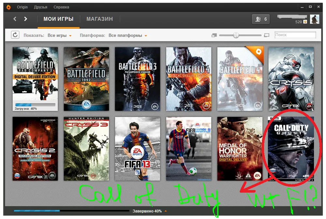Select Battlefield 3 game tile

point(138,79)
